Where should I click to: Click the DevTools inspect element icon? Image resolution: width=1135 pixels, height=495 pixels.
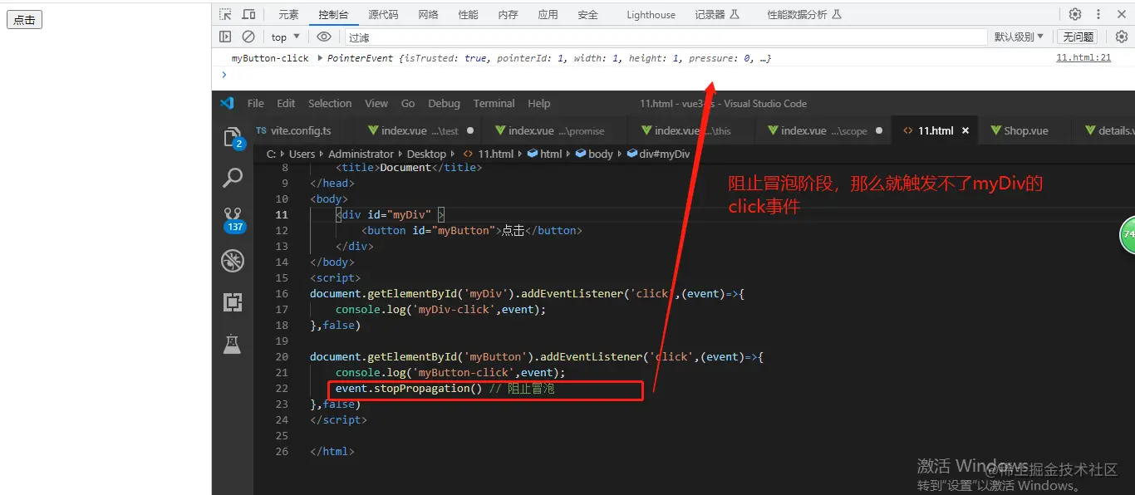[226, 14]
